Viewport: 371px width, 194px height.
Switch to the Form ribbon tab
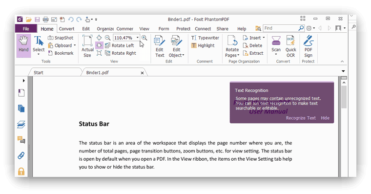pos(164,29)
